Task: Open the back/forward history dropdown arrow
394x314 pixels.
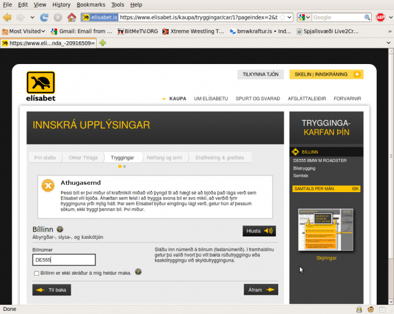Action: pos(33,17)
